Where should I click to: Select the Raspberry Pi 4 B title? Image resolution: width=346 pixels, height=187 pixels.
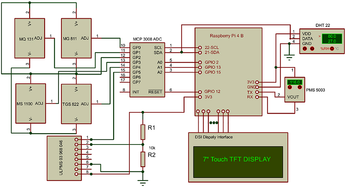tap(227, 36)
